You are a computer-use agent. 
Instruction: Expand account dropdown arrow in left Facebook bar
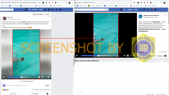click(x=64, y=9)
